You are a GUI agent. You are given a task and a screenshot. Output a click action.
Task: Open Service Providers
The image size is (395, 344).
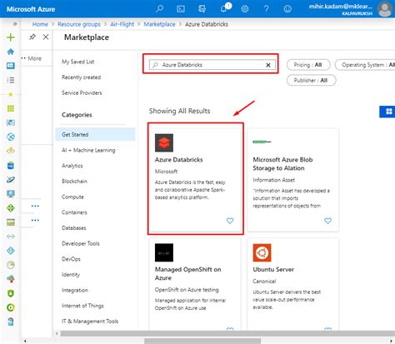pyautogui.click(x=82, y=92)
